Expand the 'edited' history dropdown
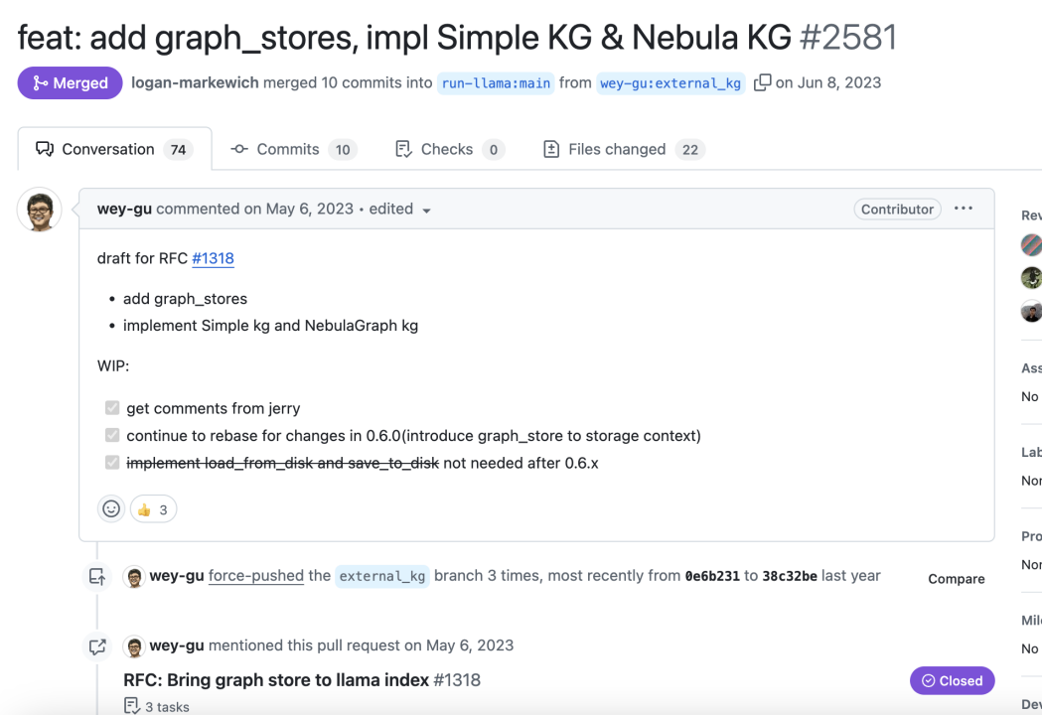 coord(426,210)
